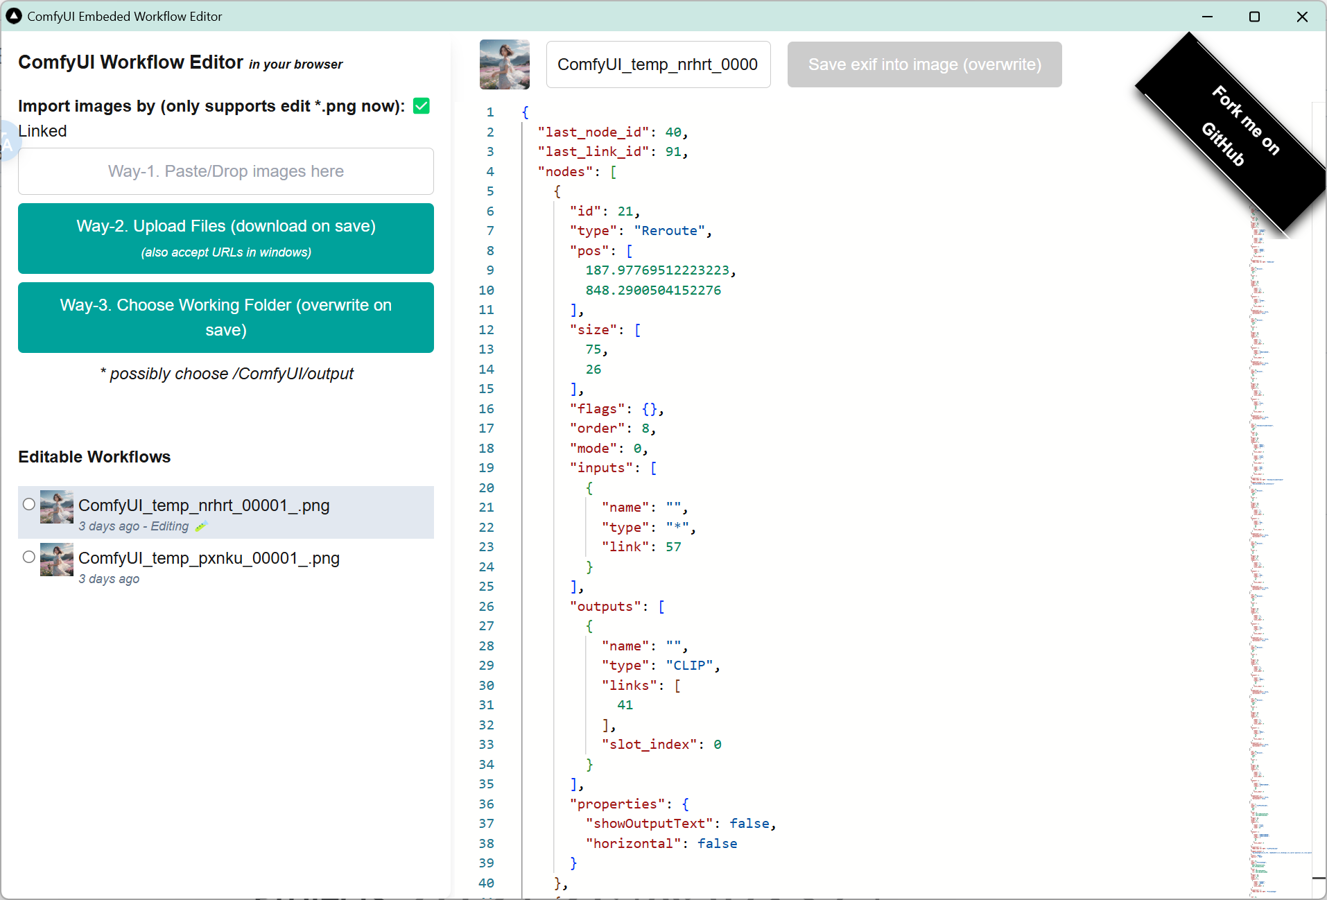Click the code minimap overview

1280,499
